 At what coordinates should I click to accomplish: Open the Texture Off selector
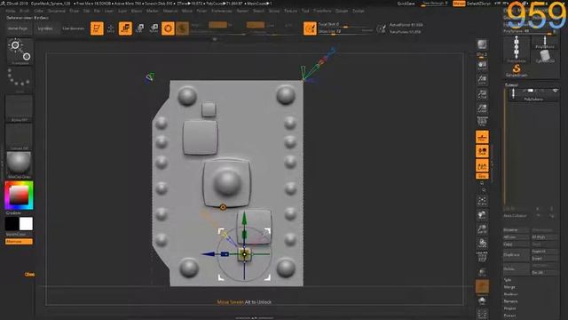click(20, 137)
